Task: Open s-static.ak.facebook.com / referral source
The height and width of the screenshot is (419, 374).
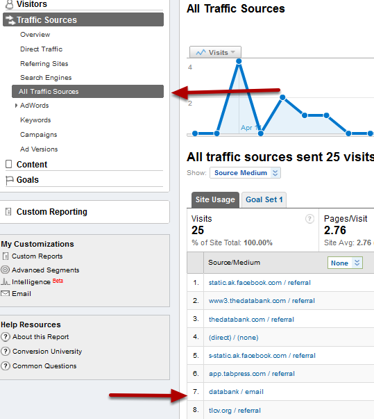Action: [262, 356]
